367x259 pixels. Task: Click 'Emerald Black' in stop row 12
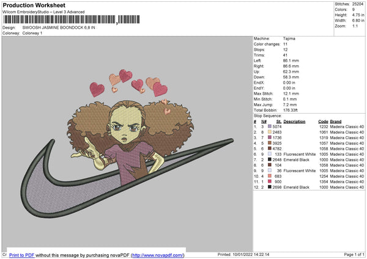[296, 188]
